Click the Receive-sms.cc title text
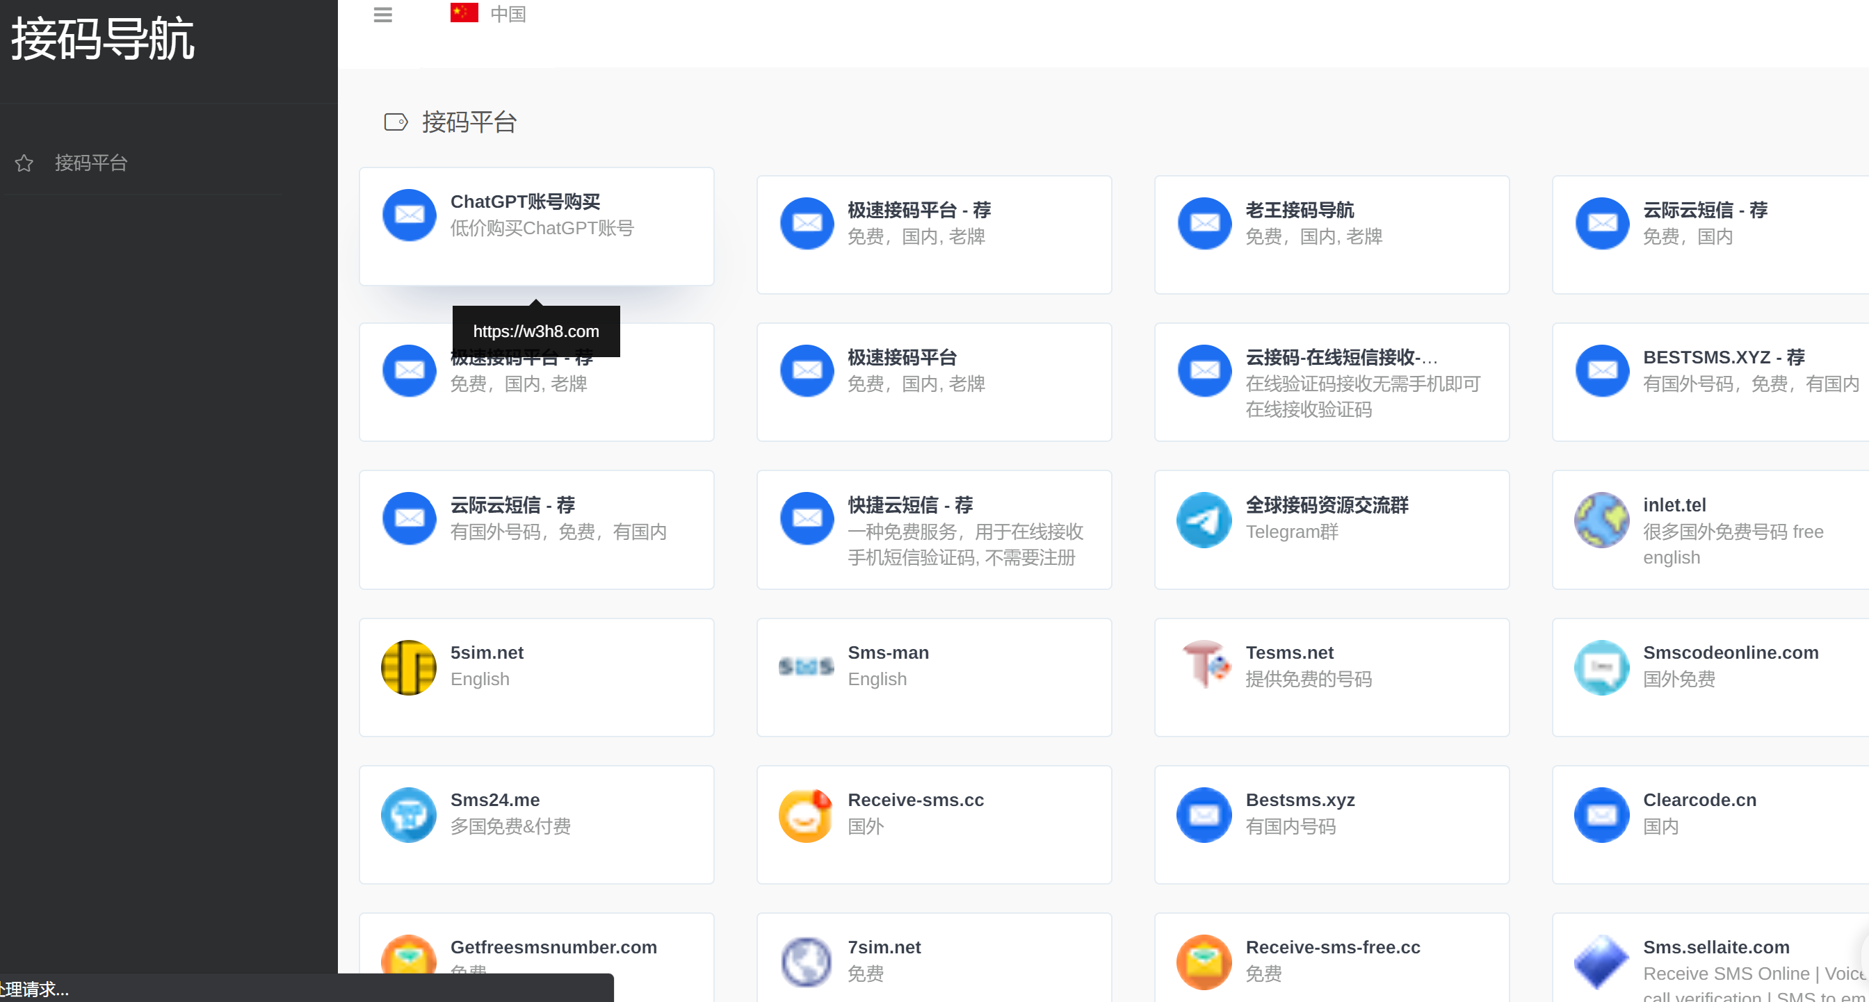This screenshot has height=1002, width=1869. pos(916,800)
